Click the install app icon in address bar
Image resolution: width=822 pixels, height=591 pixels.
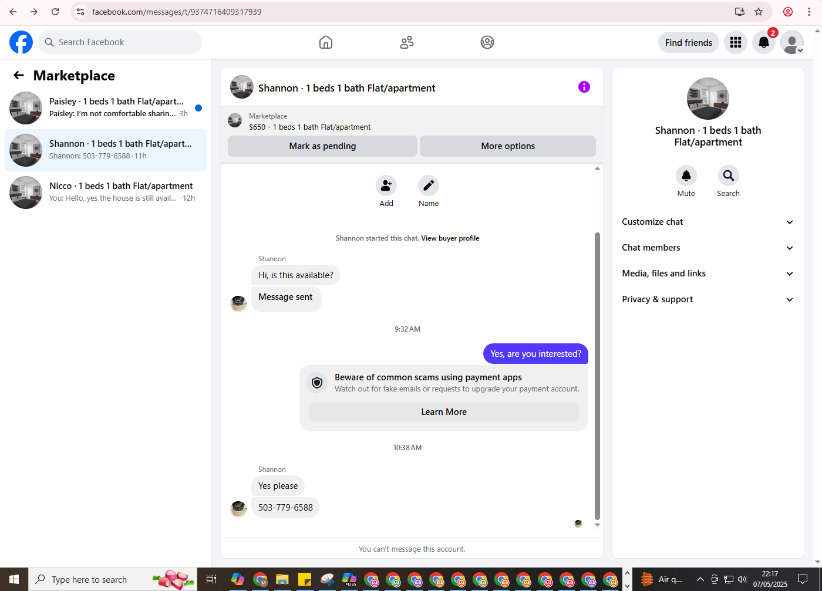[x=740, y=12]
